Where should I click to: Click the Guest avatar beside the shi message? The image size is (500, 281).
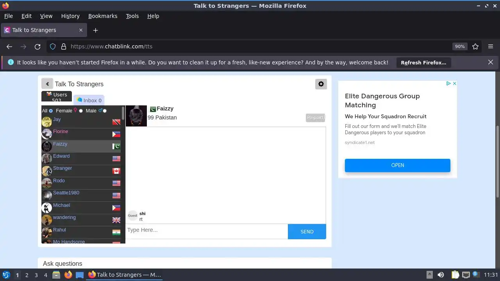(x=133, y=215)
